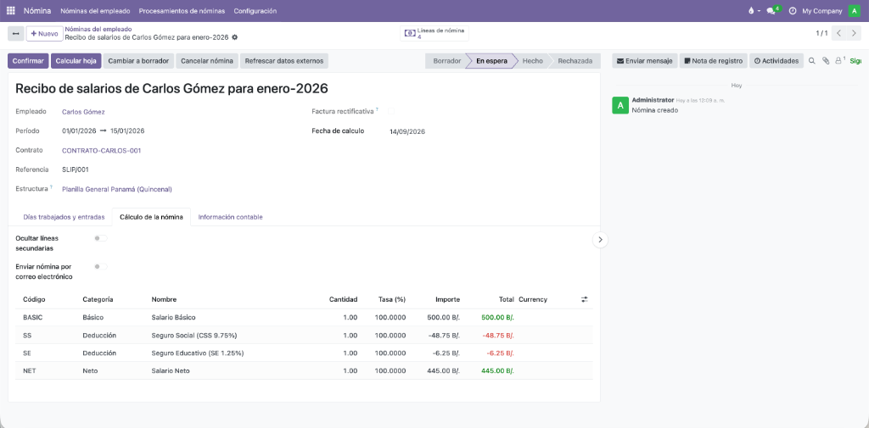
Task: Select the En espera status stage
Action: (491, 61)
